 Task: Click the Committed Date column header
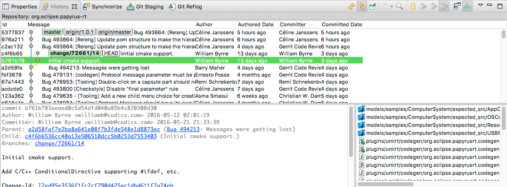(342, 24)
